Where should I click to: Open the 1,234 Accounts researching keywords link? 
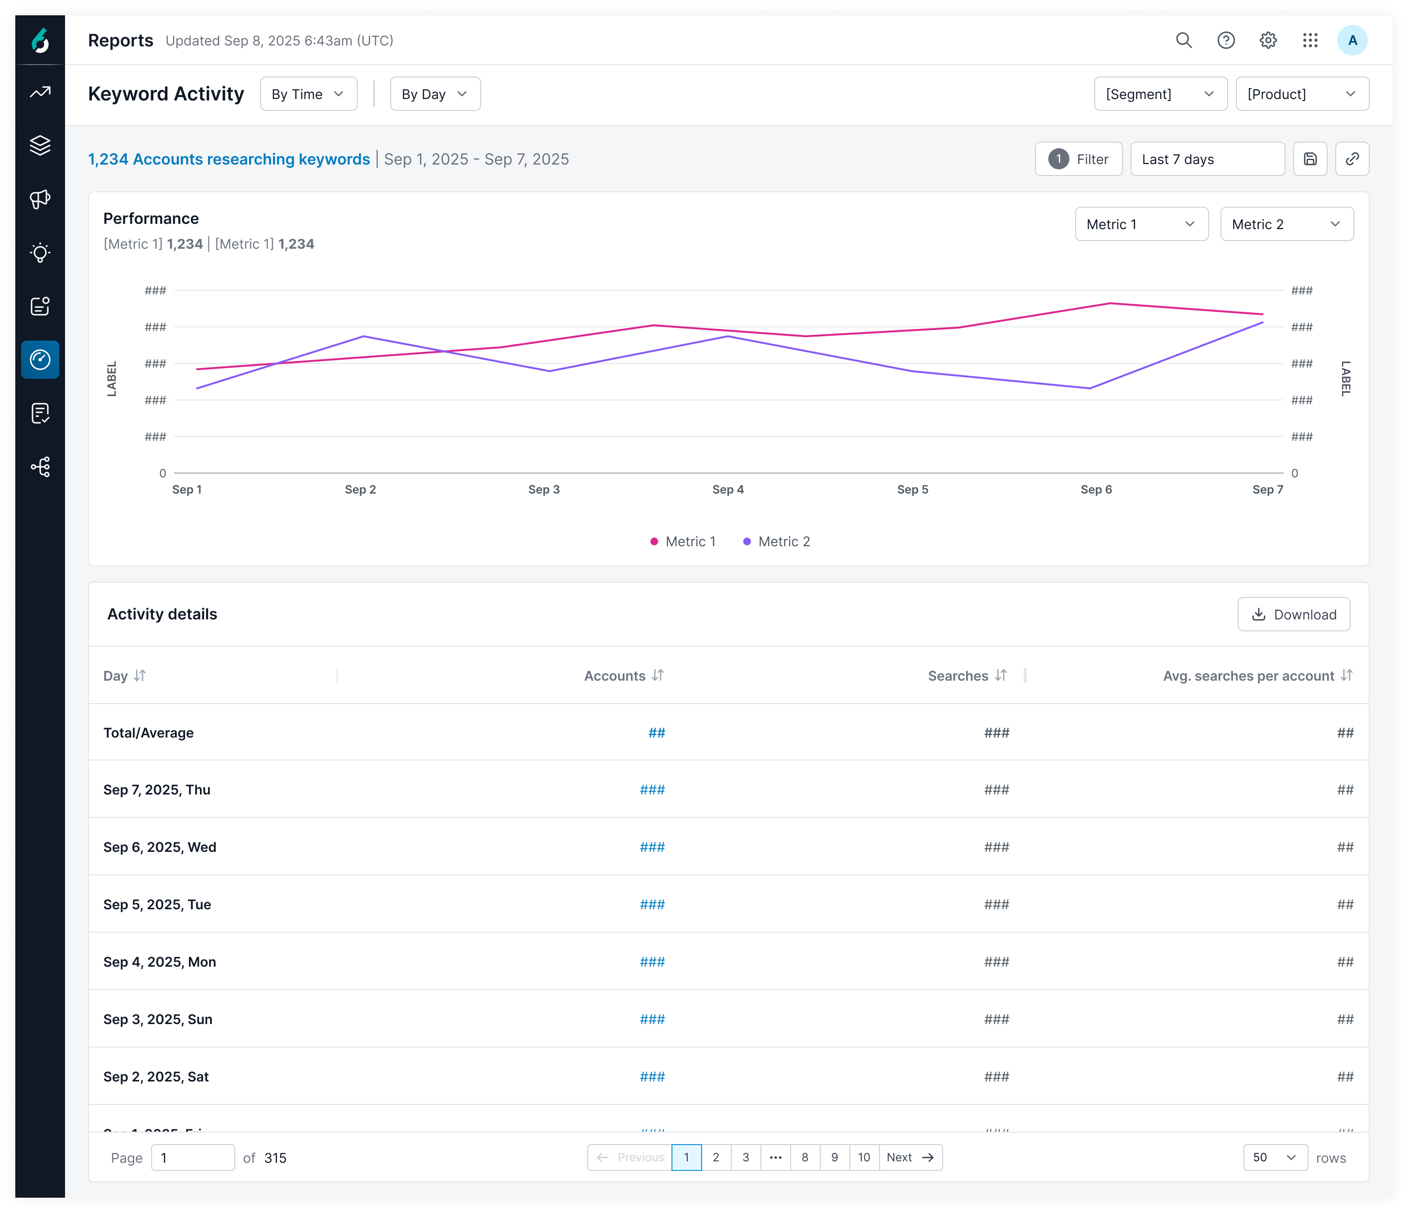click(228, 158)
